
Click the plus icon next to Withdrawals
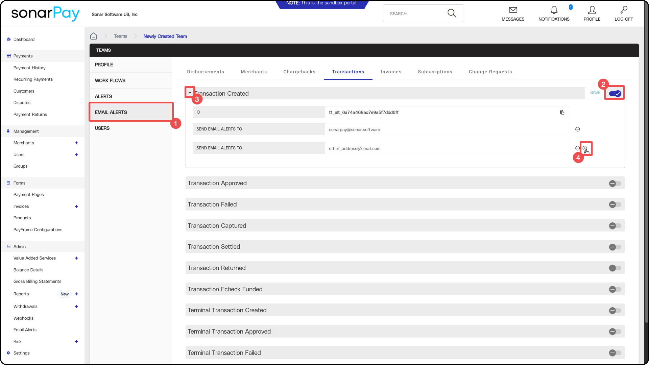click(76, 307)
